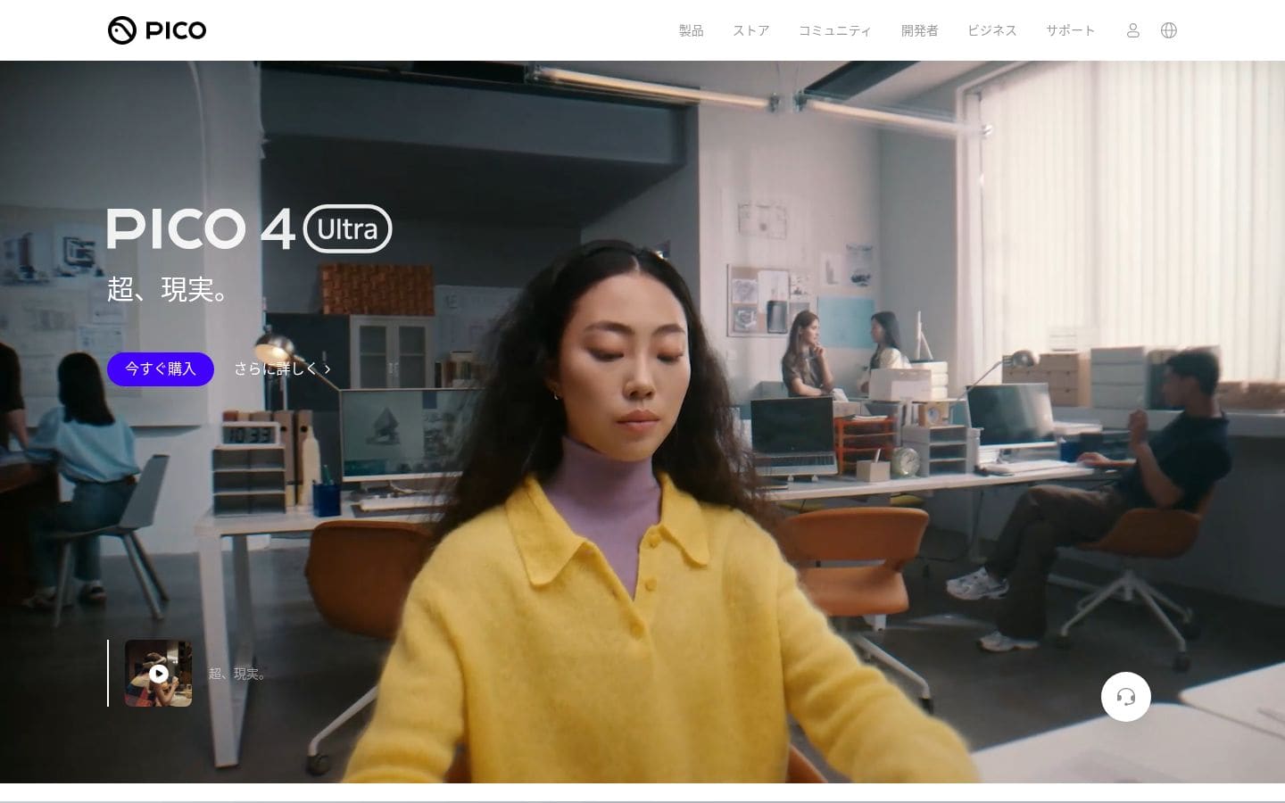Open the globe language selector icon
The image size is (1285, 803).
tap(1169, 30)
